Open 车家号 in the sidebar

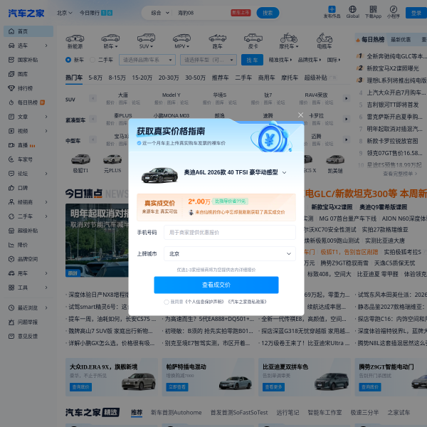click(28, 159)
